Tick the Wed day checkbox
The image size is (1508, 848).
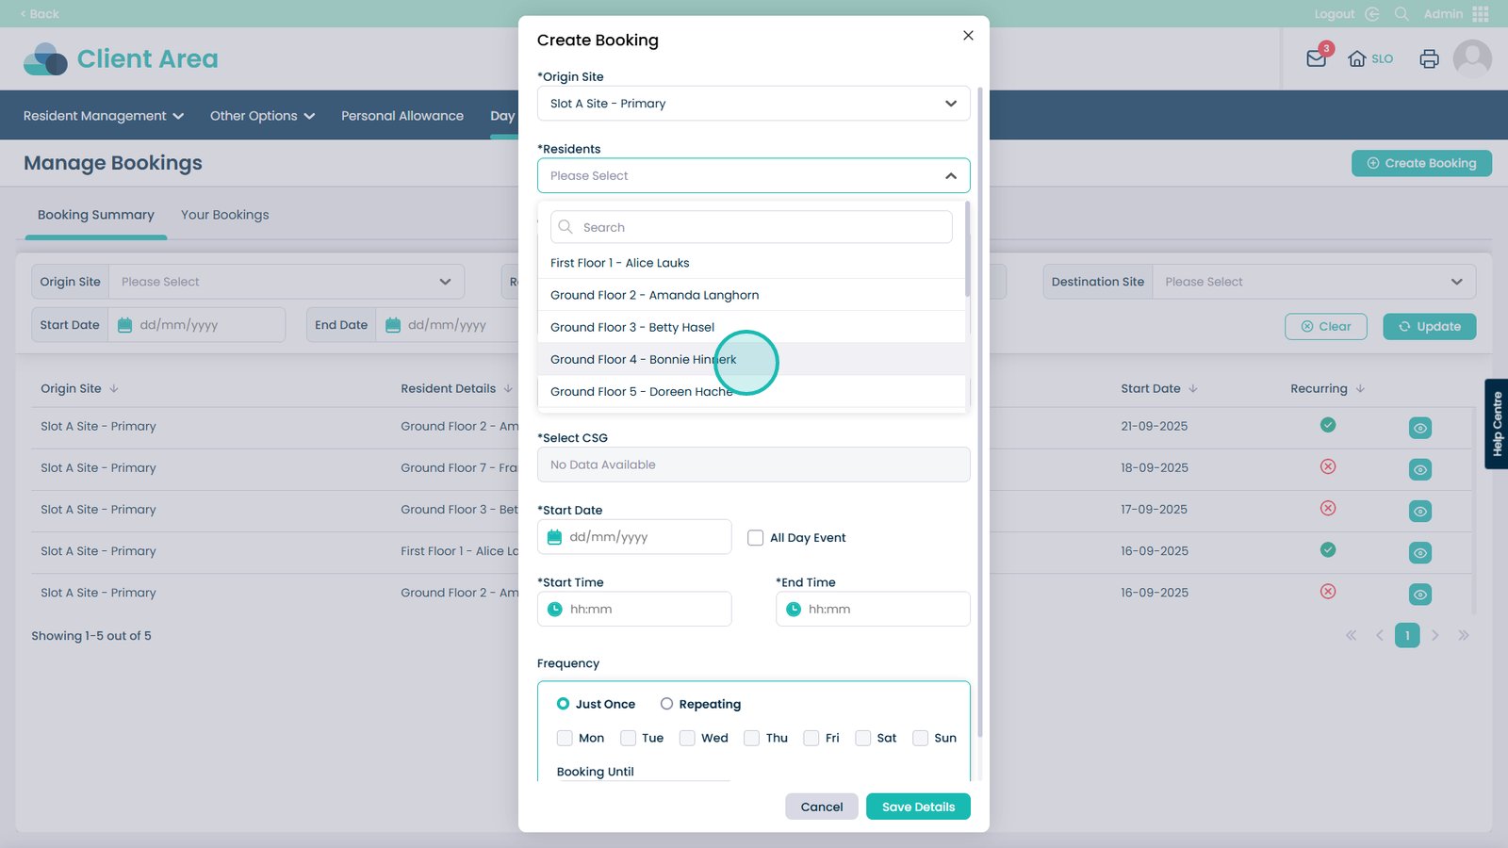(x=687, y=738)
